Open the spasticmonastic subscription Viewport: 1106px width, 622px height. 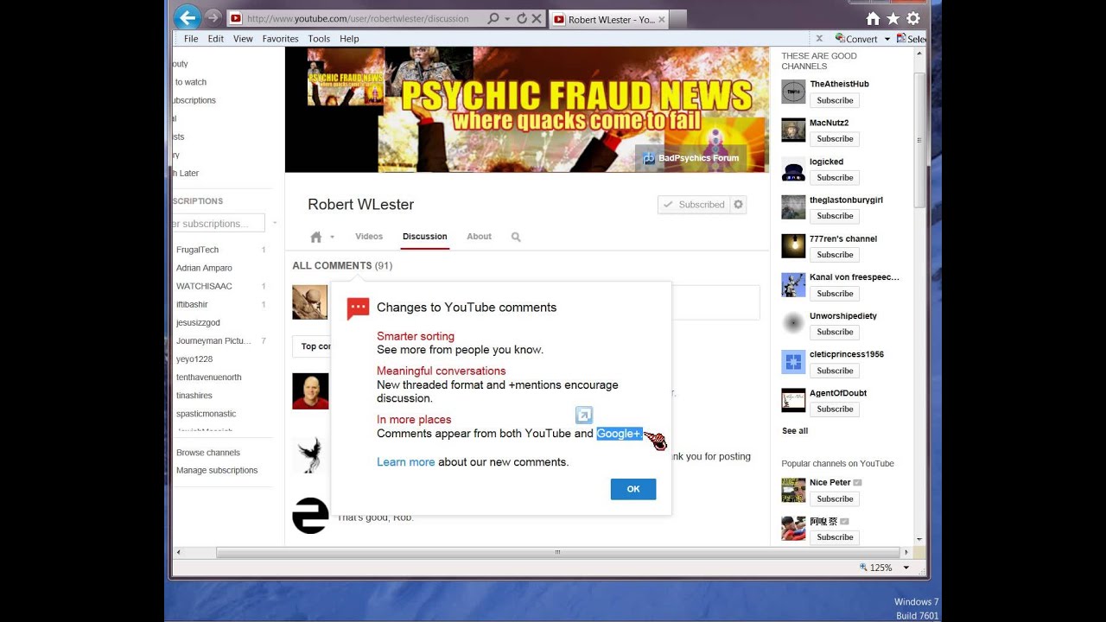(206, 414)
